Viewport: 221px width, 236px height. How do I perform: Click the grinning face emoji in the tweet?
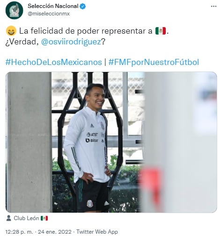[x=11, y=31]
